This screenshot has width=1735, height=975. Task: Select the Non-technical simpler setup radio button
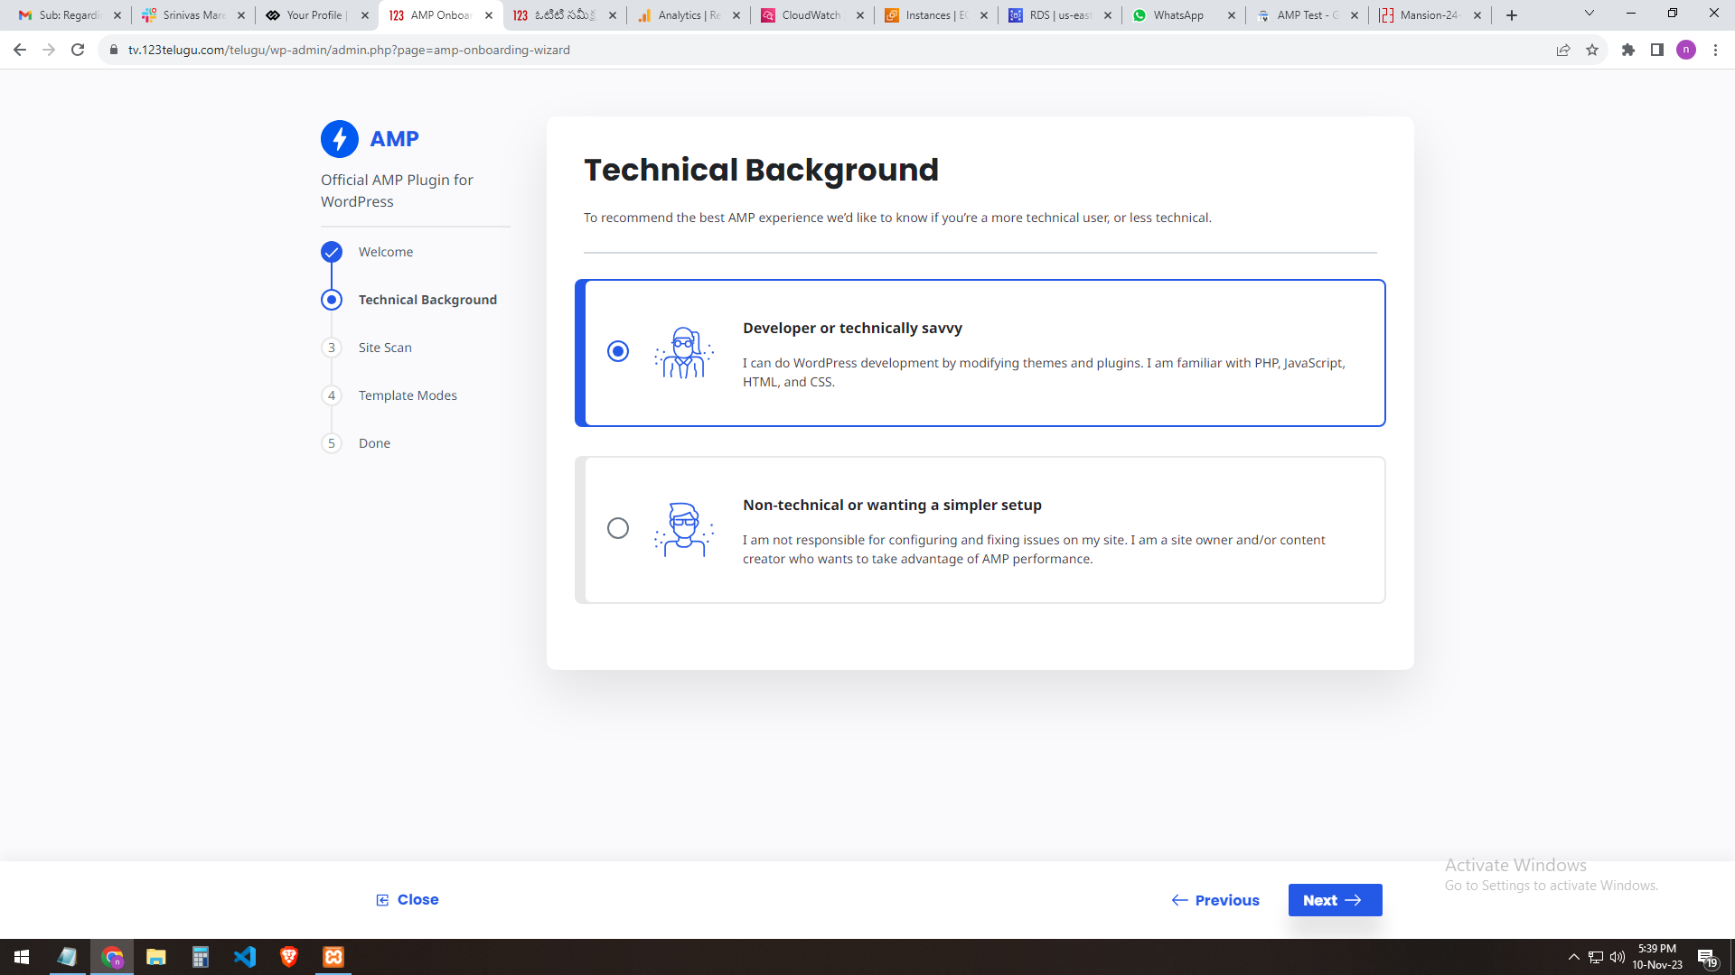point(618,528)
